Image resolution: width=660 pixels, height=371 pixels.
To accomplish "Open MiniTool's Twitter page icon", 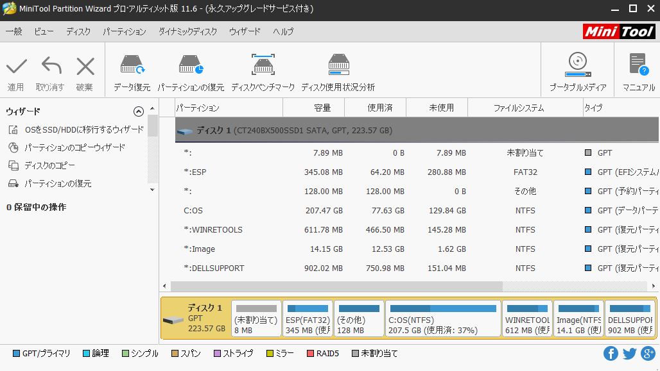I will pos(629,353).
